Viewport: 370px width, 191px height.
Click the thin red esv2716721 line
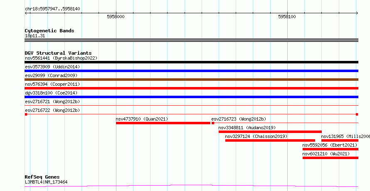pyautogui.click(x=191, y=105)
